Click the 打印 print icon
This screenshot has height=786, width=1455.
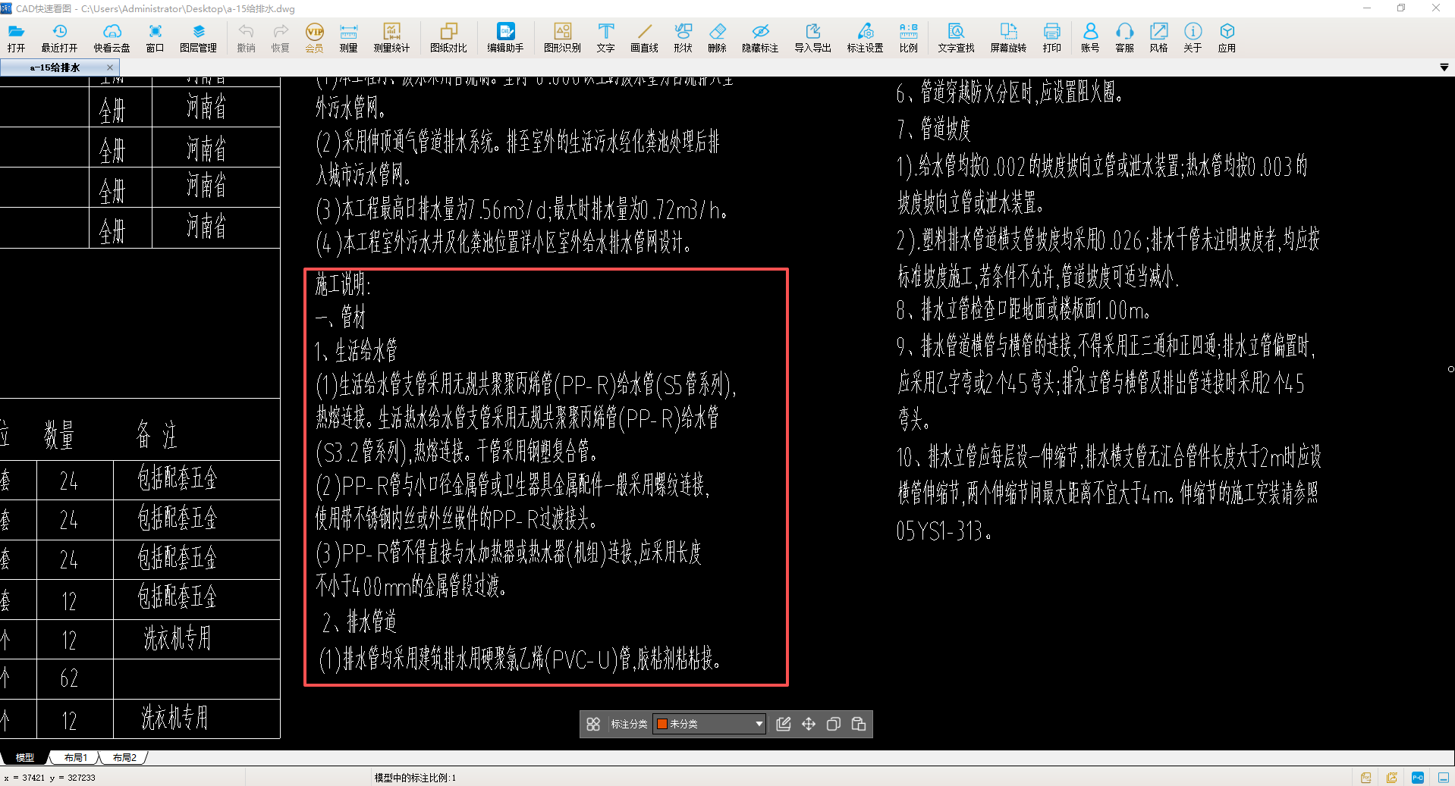pos(1051,37)
